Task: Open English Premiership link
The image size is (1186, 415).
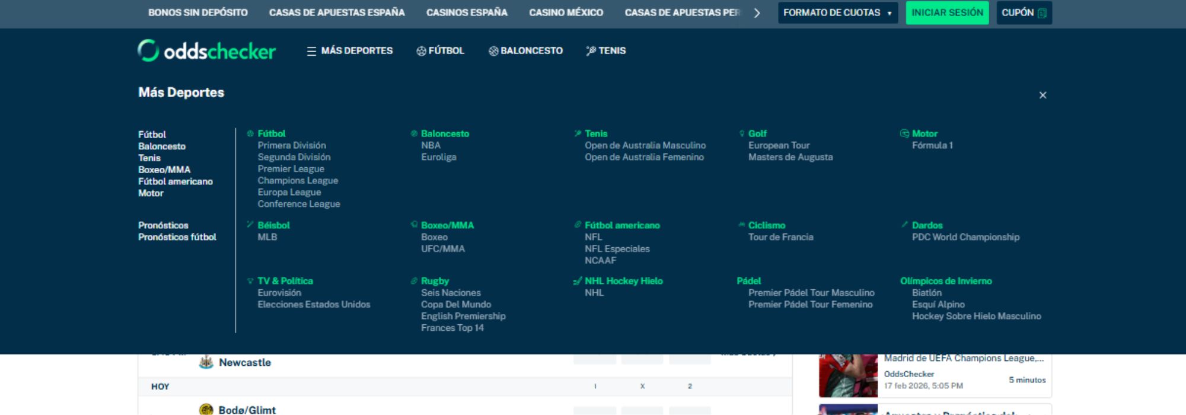Action: tap(464, 317)
